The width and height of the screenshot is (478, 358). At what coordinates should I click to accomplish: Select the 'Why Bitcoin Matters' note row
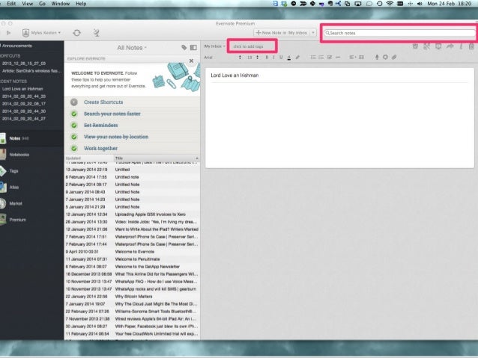pos(132,297)
